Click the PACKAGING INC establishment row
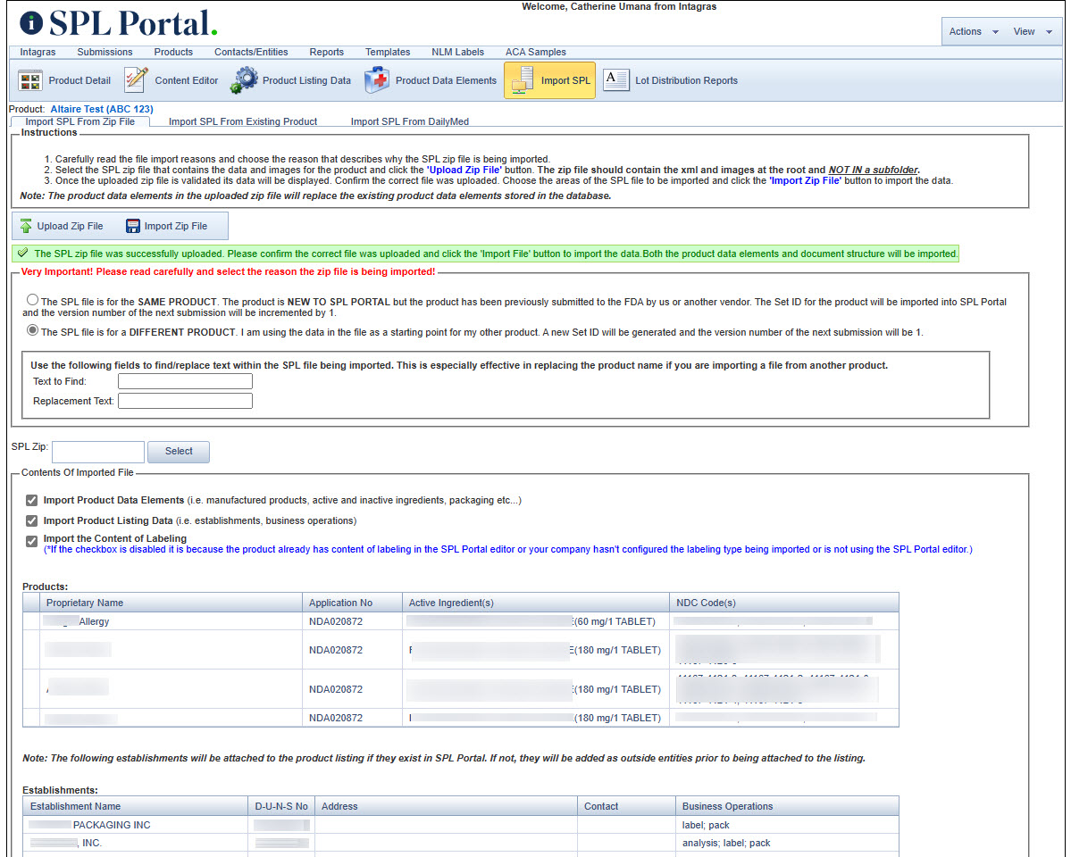Image resolution: width=1071 pixels, height=857 pixels. click(460, 825)
